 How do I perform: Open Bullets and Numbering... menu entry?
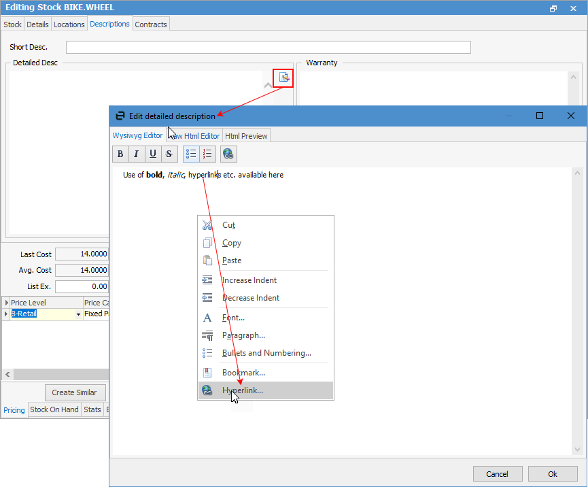(266, 353)
